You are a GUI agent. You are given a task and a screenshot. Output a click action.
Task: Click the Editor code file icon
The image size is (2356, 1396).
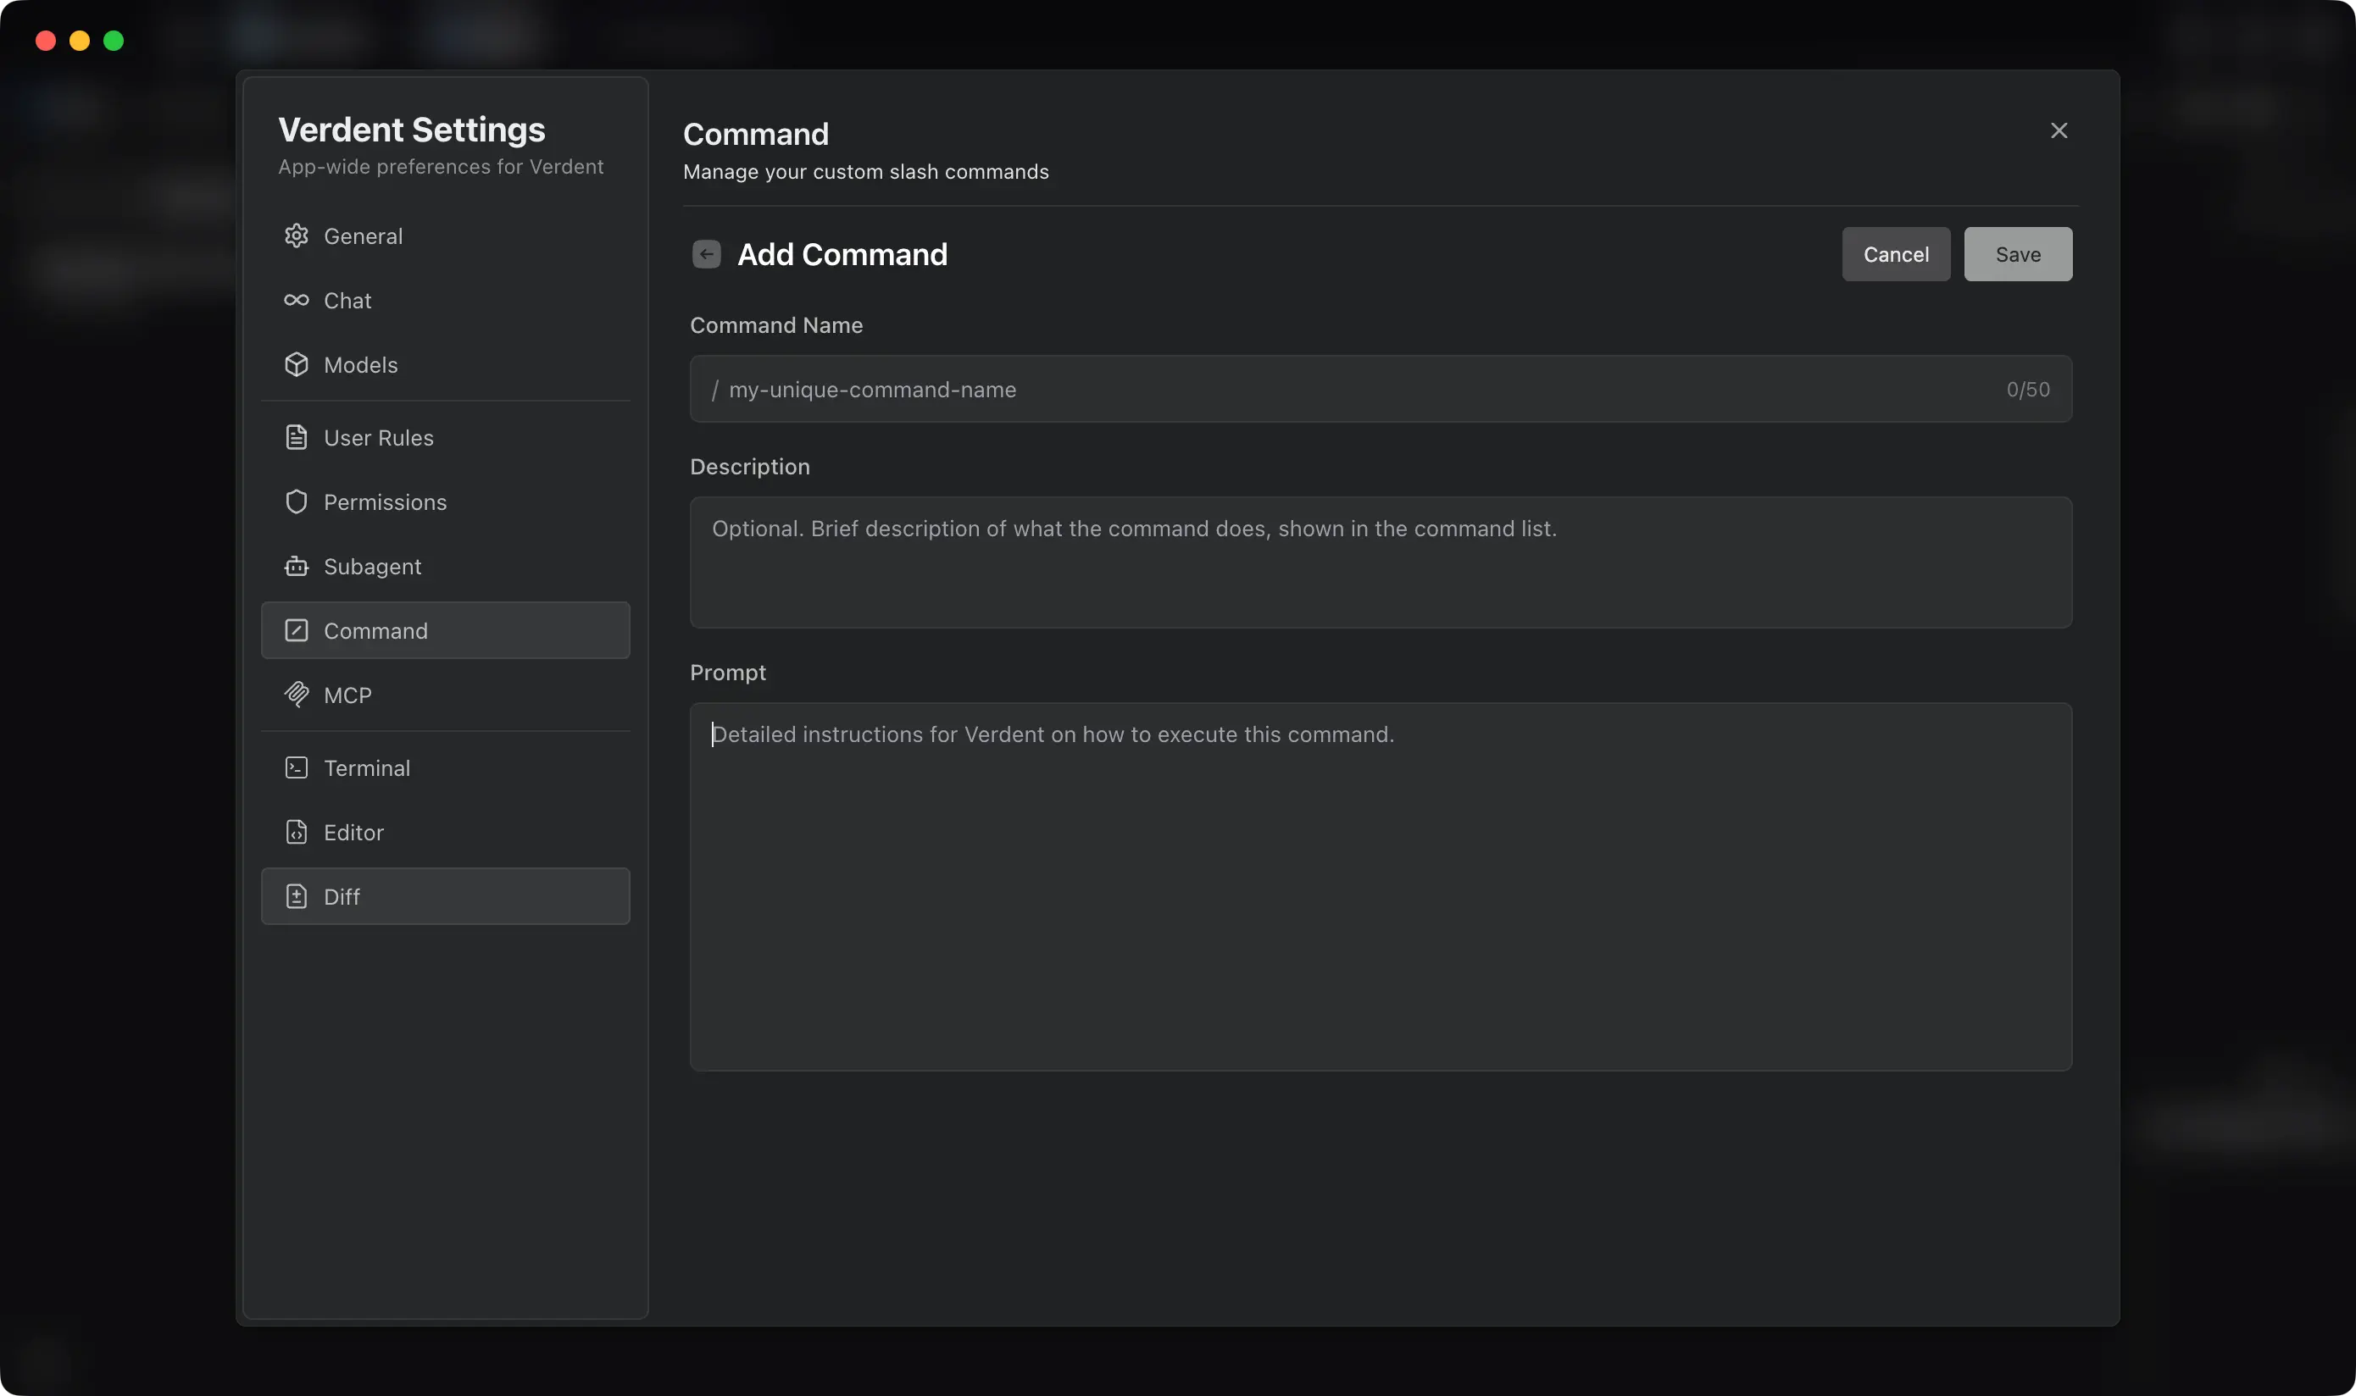[297, 833]
